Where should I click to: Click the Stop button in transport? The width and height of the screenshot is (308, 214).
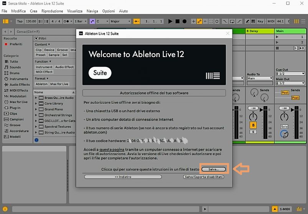(178, 21)
